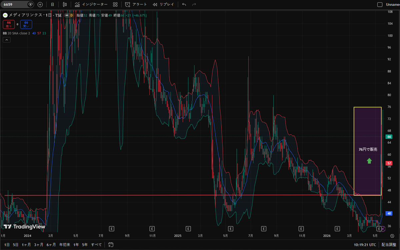Open the indicator templates grid icon
Viewport: 400px width, 250px height.
(115, 5)
